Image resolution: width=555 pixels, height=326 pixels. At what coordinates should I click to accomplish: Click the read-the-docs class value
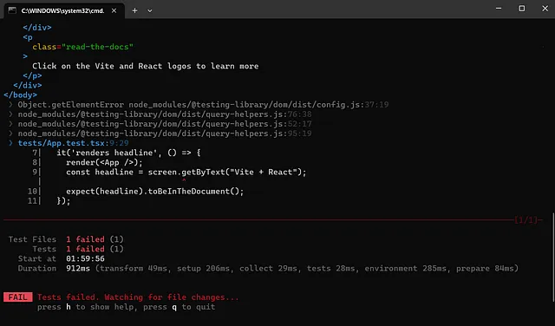(97, 47)
